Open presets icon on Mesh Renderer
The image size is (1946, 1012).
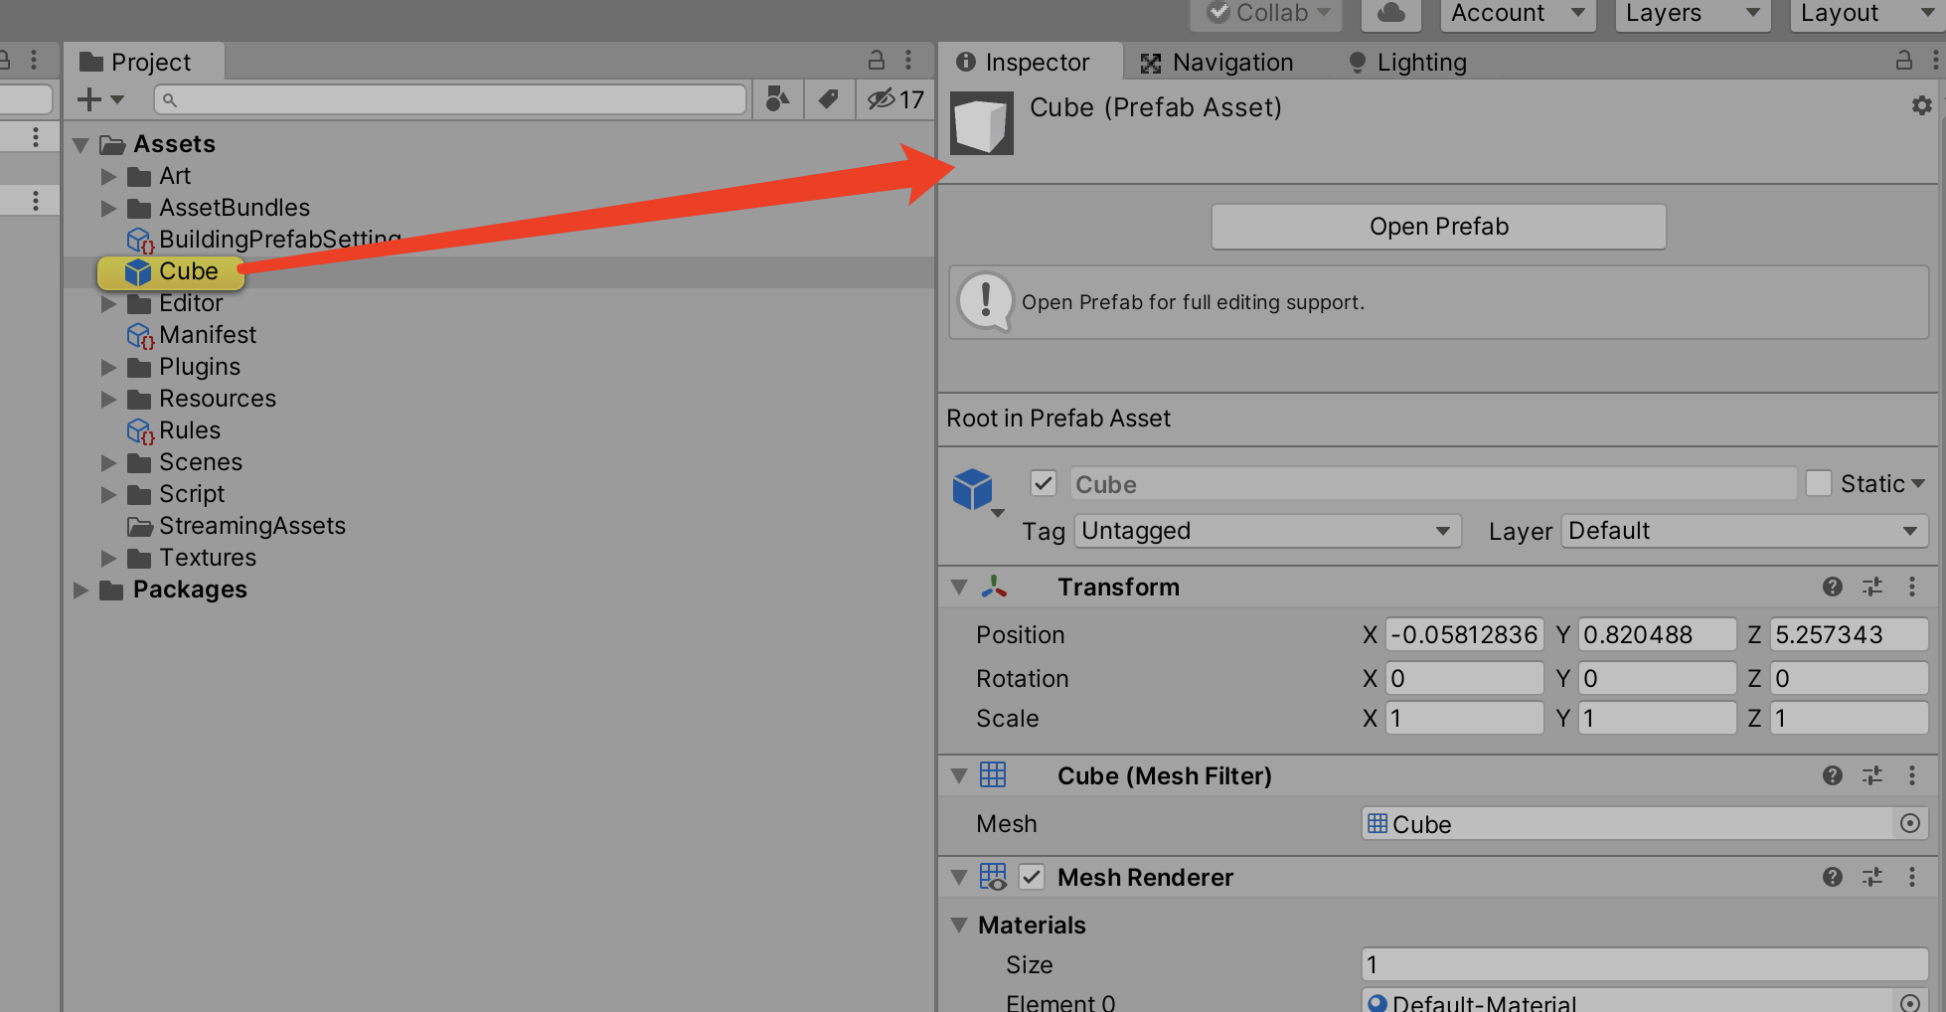1872,877
